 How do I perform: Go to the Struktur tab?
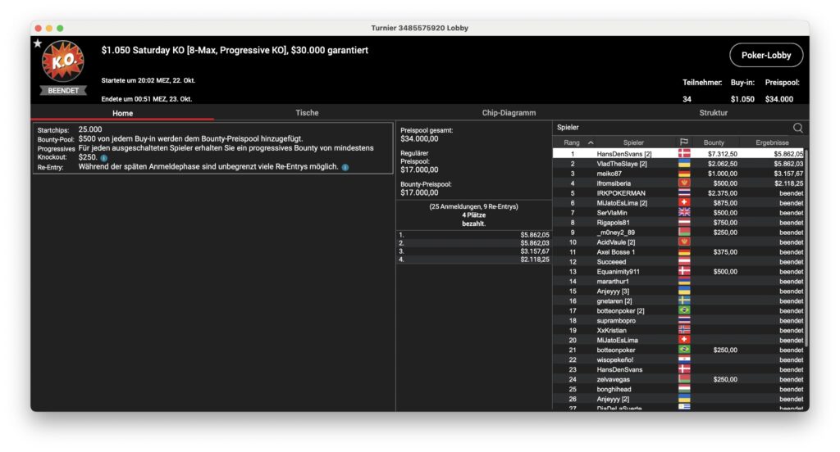pos(712,113)
